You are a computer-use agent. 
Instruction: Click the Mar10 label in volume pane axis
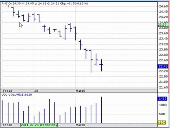80,125
